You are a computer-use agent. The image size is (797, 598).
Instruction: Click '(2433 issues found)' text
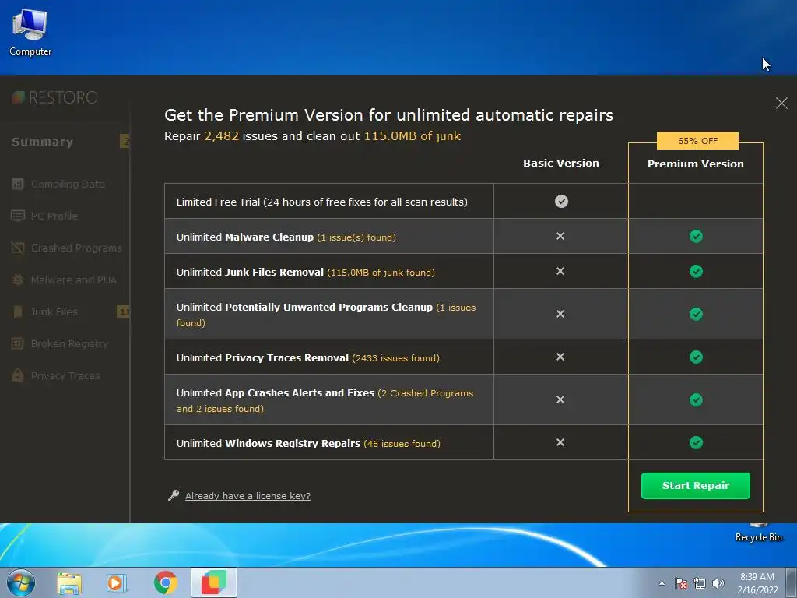395,358
